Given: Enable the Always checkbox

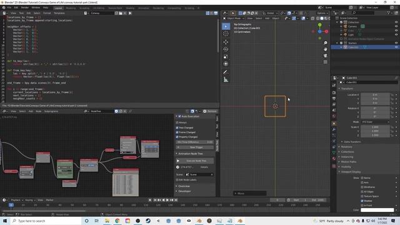Looking at the screenshot, I should tap(177, 122).
